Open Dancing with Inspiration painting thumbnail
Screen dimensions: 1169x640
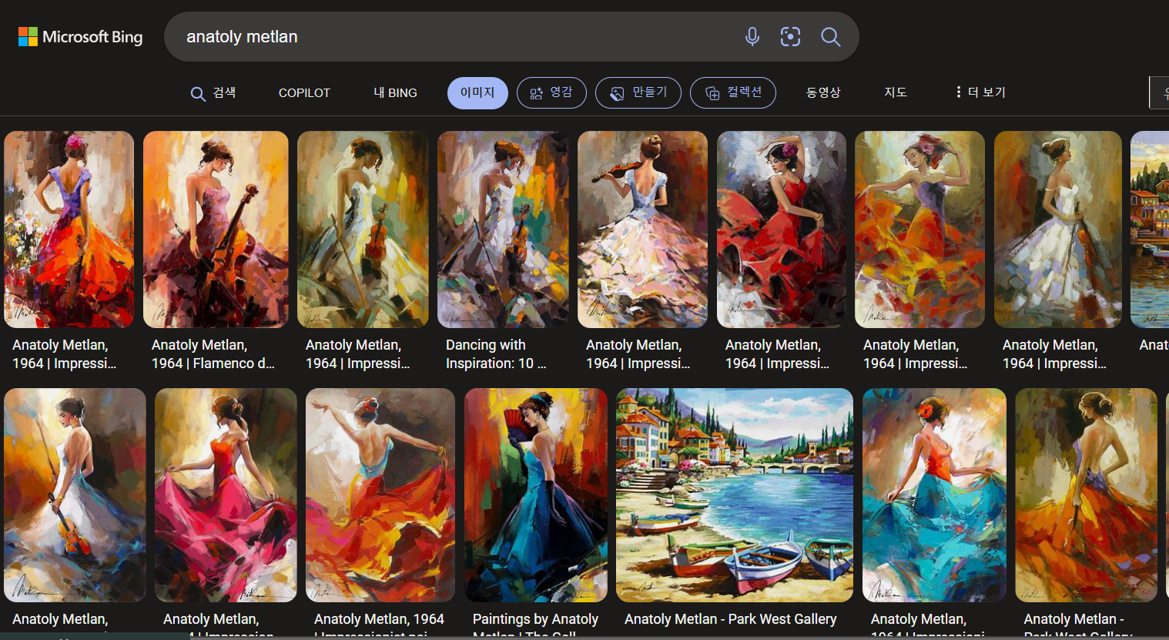pyautogui.click(x=503, y=230)
